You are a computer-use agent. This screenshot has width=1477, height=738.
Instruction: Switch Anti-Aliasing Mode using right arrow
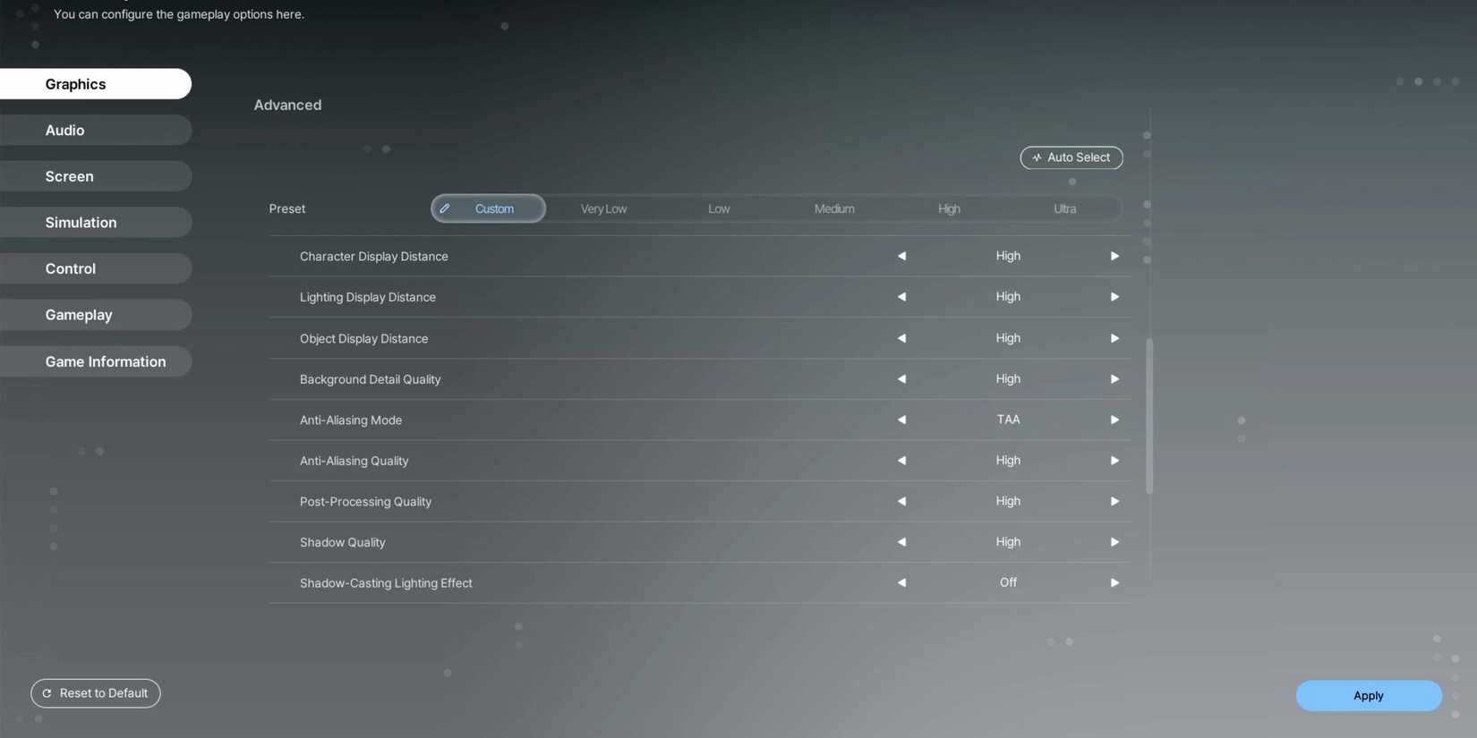pos(1114,420)
